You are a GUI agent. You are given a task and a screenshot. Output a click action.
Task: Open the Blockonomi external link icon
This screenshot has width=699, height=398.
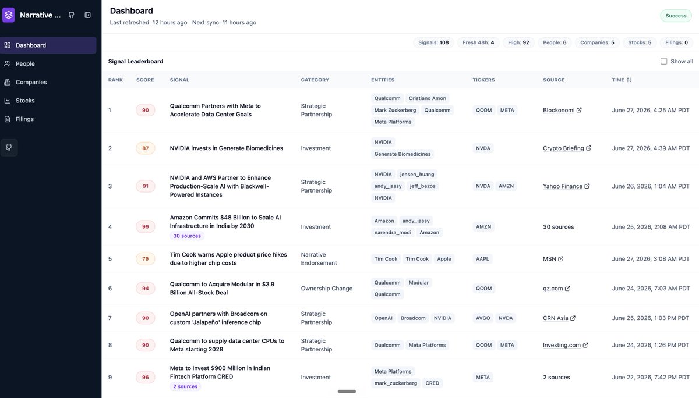coord(579,110)
